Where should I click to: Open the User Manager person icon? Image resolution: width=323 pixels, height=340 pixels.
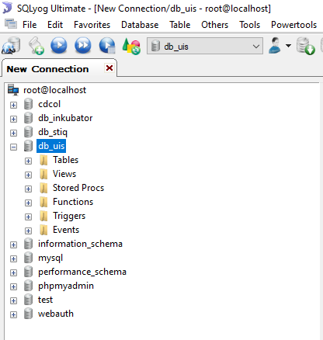point(275,46)
